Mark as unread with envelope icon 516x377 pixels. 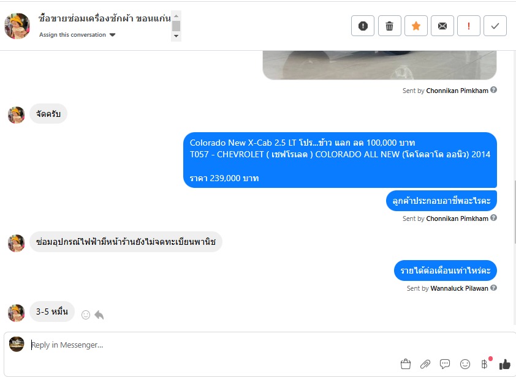442,26
